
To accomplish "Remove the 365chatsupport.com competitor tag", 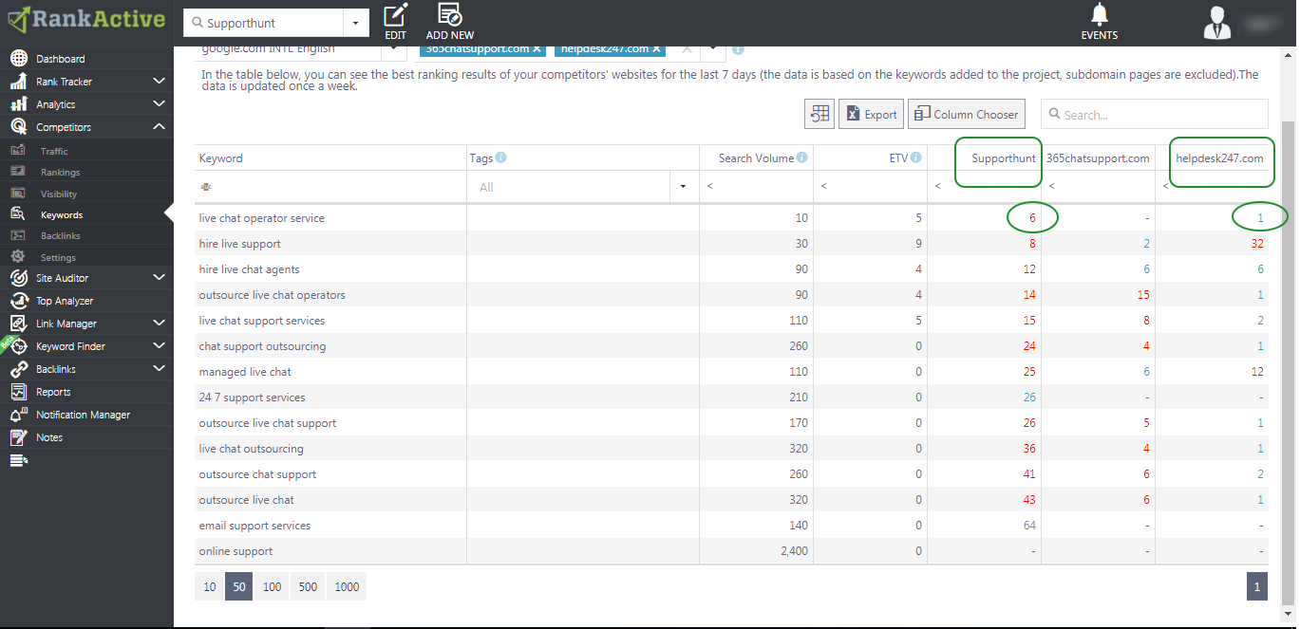I will pyautogui.click(x=537, y=48).
